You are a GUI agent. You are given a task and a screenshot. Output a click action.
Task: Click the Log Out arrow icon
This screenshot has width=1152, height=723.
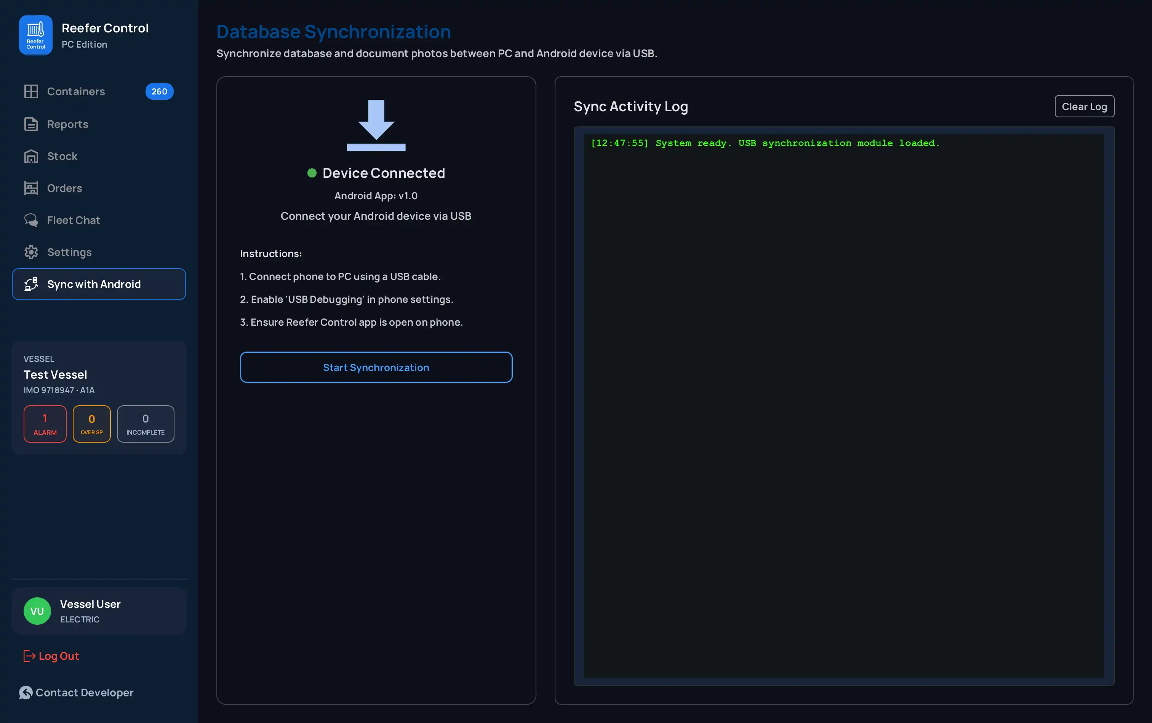click(x=29, y=656)
